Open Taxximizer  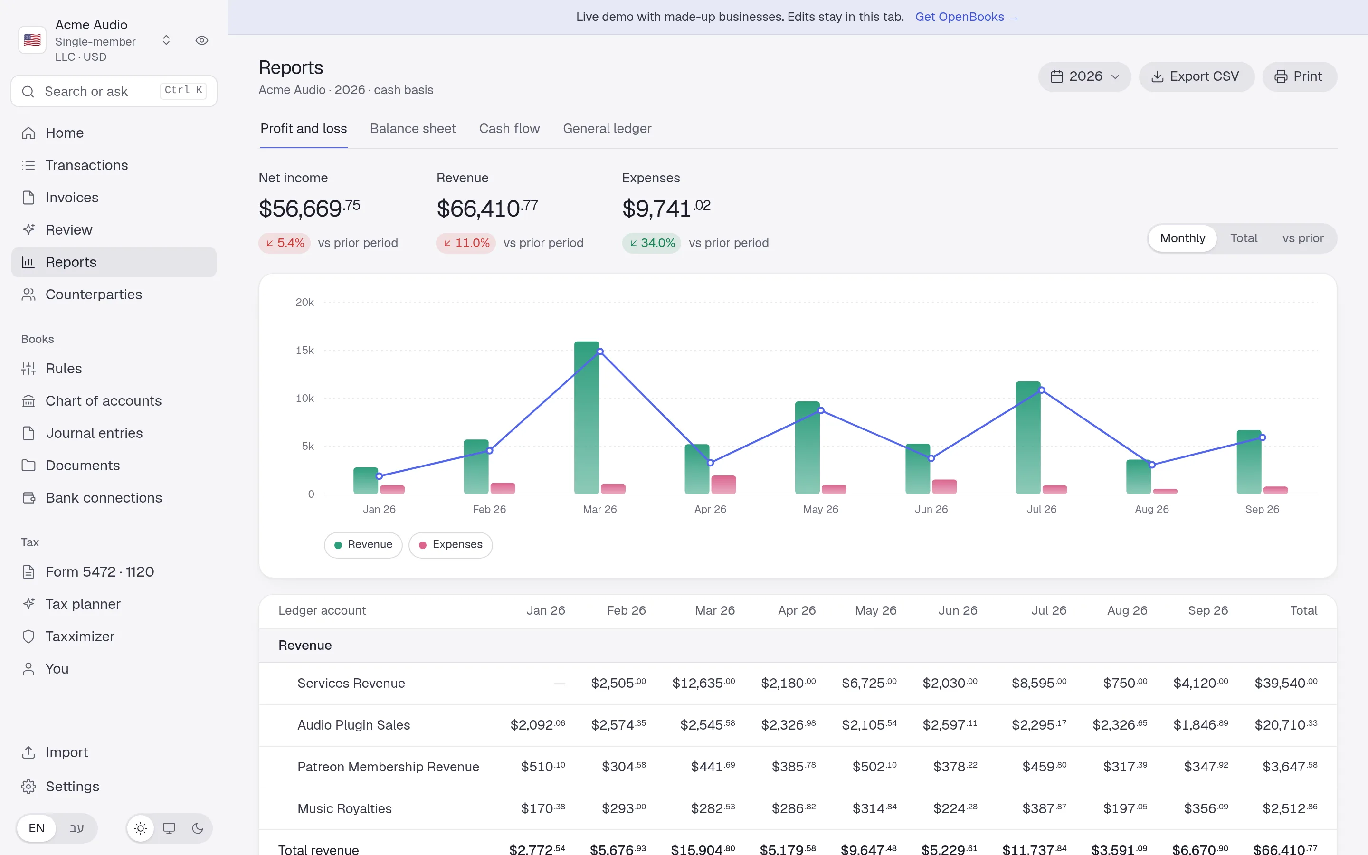(114, 636)
